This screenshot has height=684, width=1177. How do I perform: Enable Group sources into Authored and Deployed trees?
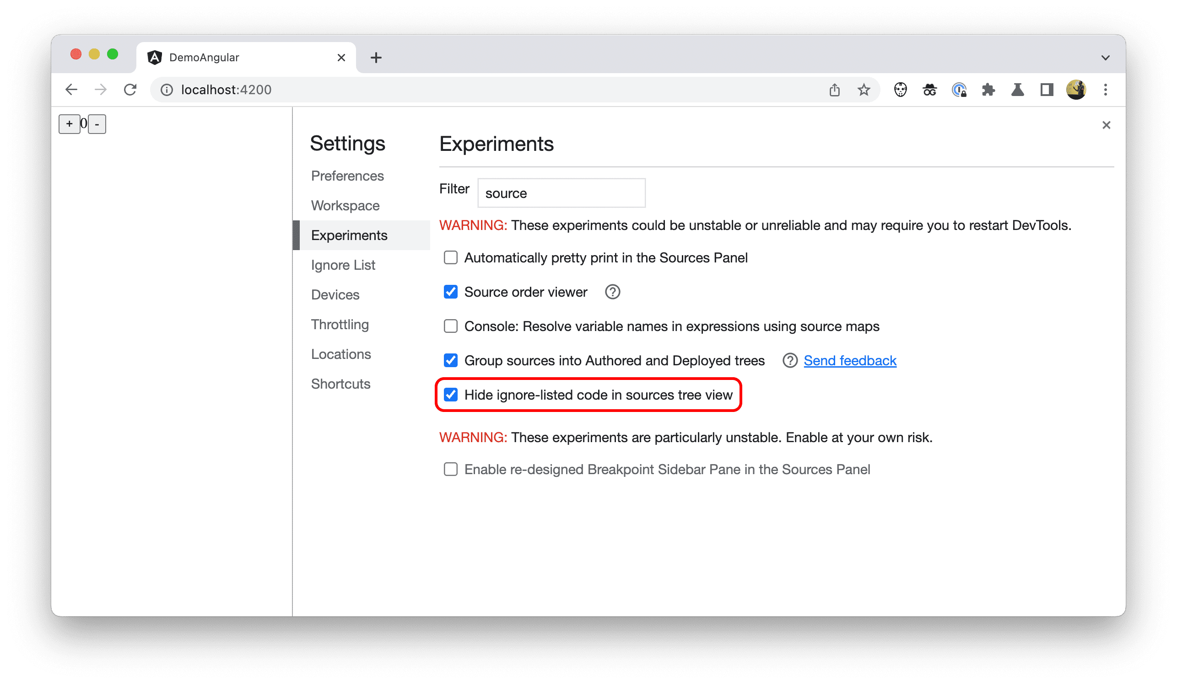coord(451,361)
